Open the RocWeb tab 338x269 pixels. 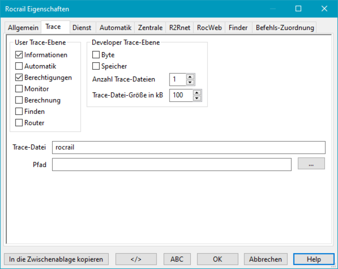click(209, 28)
